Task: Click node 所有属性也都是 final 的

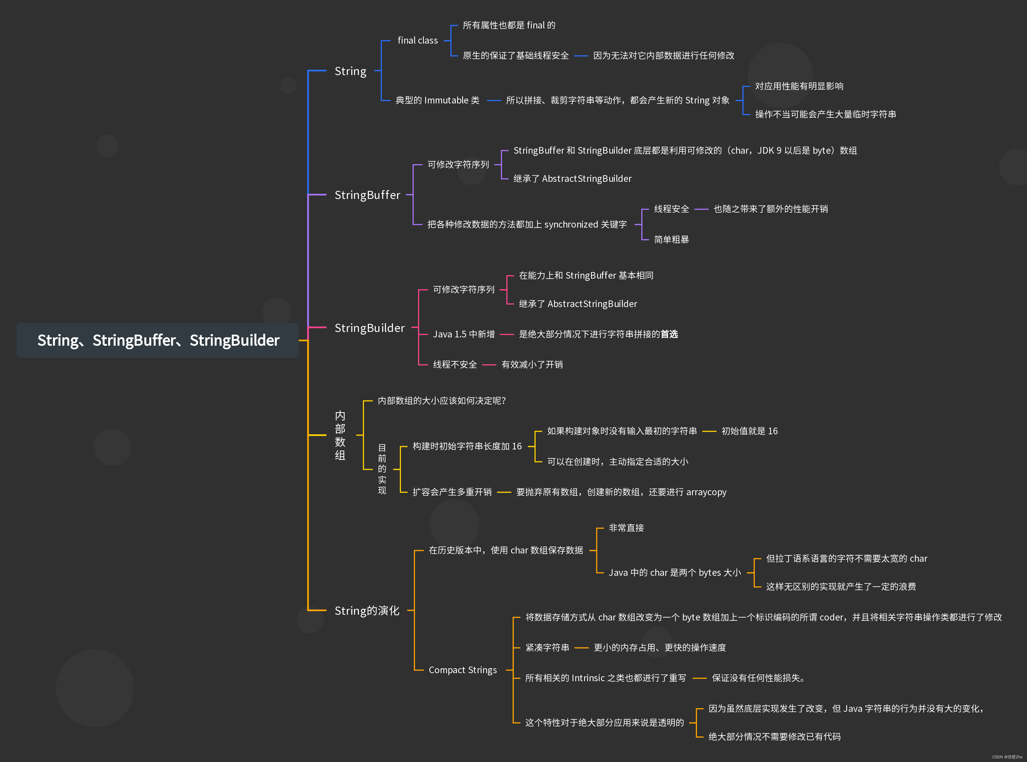Action: 509,25
